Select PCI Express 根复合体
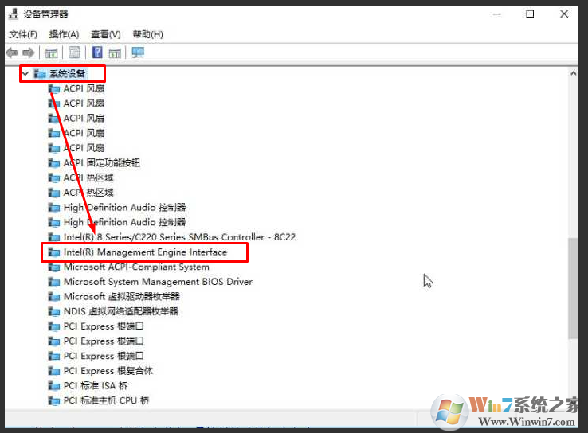This screenshot has width=588, height=433. click(x=108, y=371)
